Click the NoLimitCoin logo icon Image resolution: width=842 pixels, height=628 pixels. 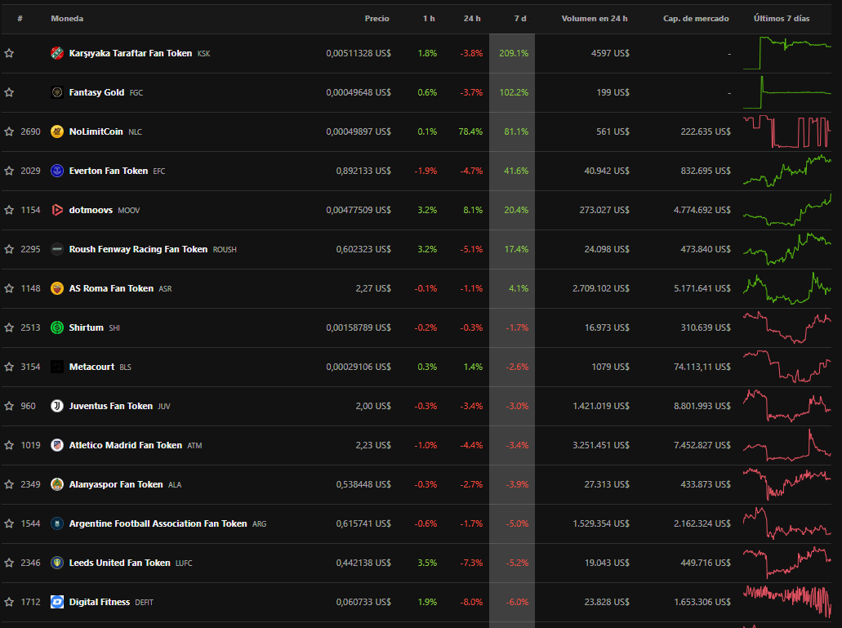point(57,131)
